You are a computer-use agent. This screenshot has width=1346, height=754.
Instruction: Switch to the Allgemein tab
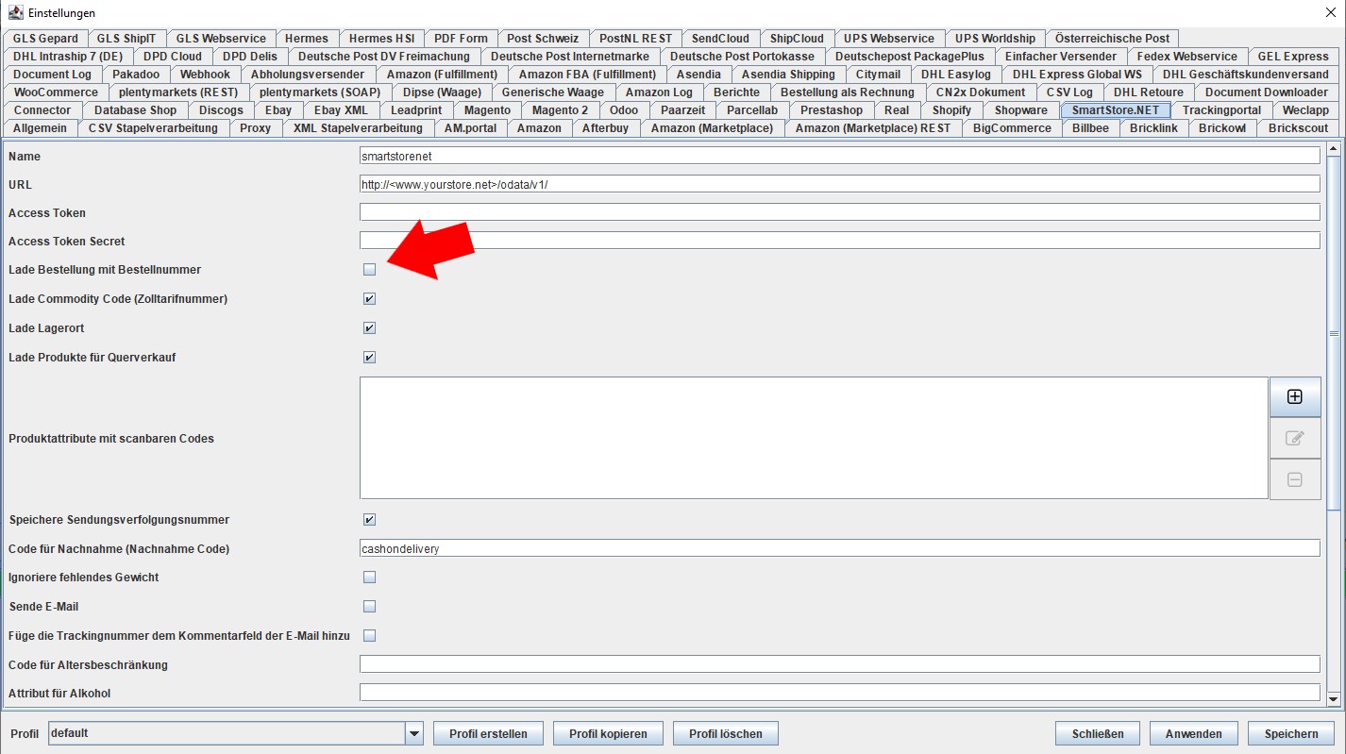click(x=40, y=128)
